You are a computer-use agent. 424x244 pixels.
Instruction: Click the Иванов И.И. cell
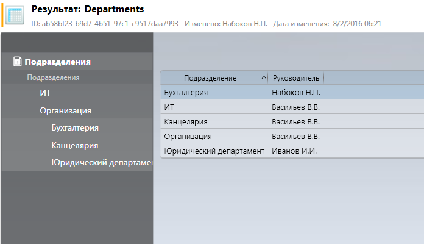click(294, 151)
